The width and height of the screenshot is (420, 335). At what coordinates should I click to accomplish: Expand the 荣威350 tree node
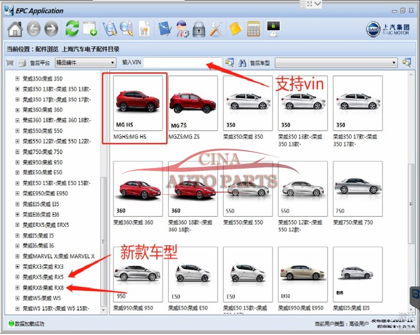pos(17,79)
